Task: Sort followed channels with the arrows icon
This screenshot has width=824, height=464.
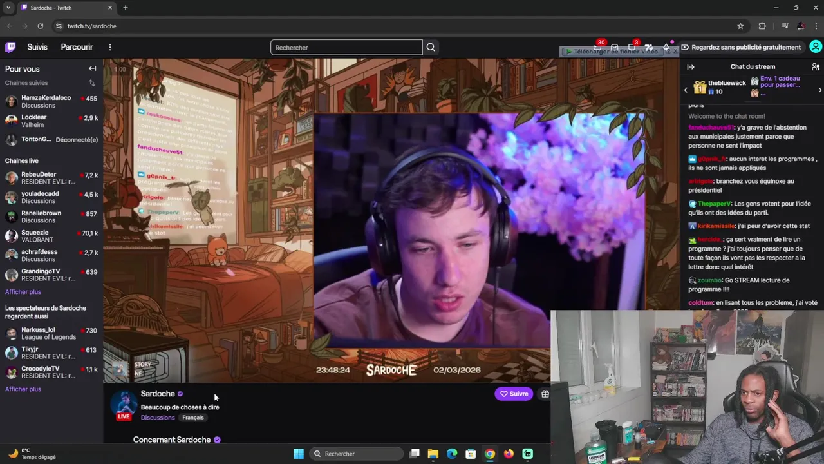Action: 91,83
